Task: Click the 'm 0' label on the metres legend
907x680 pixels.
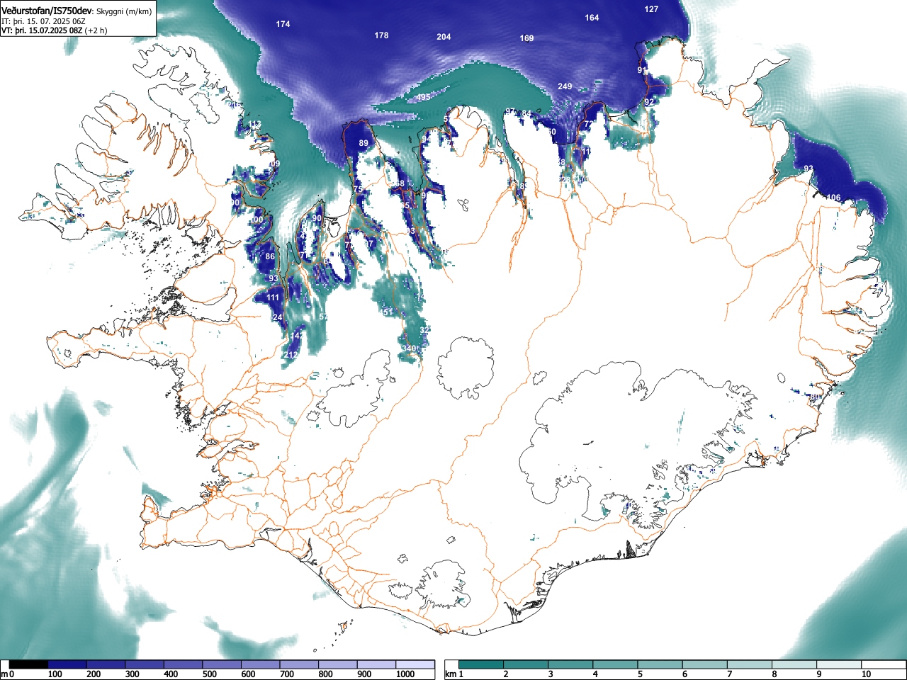Action: point(7,674)
